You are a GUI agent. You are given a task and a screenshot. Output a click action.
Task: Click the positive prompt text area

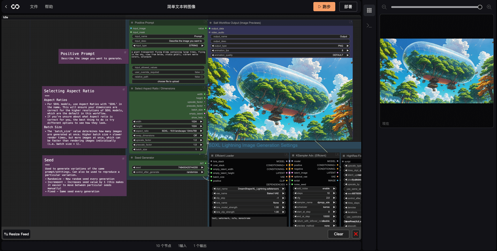(168, 57)
